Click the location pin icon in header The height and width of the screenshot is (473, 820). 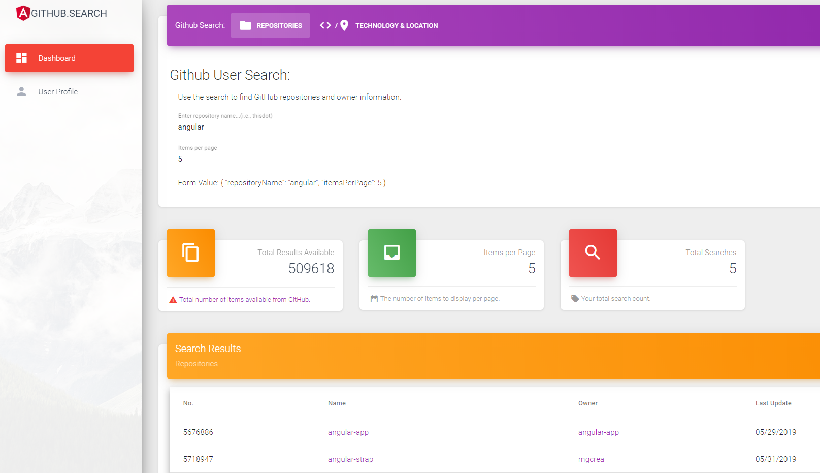pyautogui.click(x=344, y=25)
